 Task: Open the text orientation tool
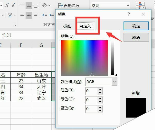pos(45,5)
